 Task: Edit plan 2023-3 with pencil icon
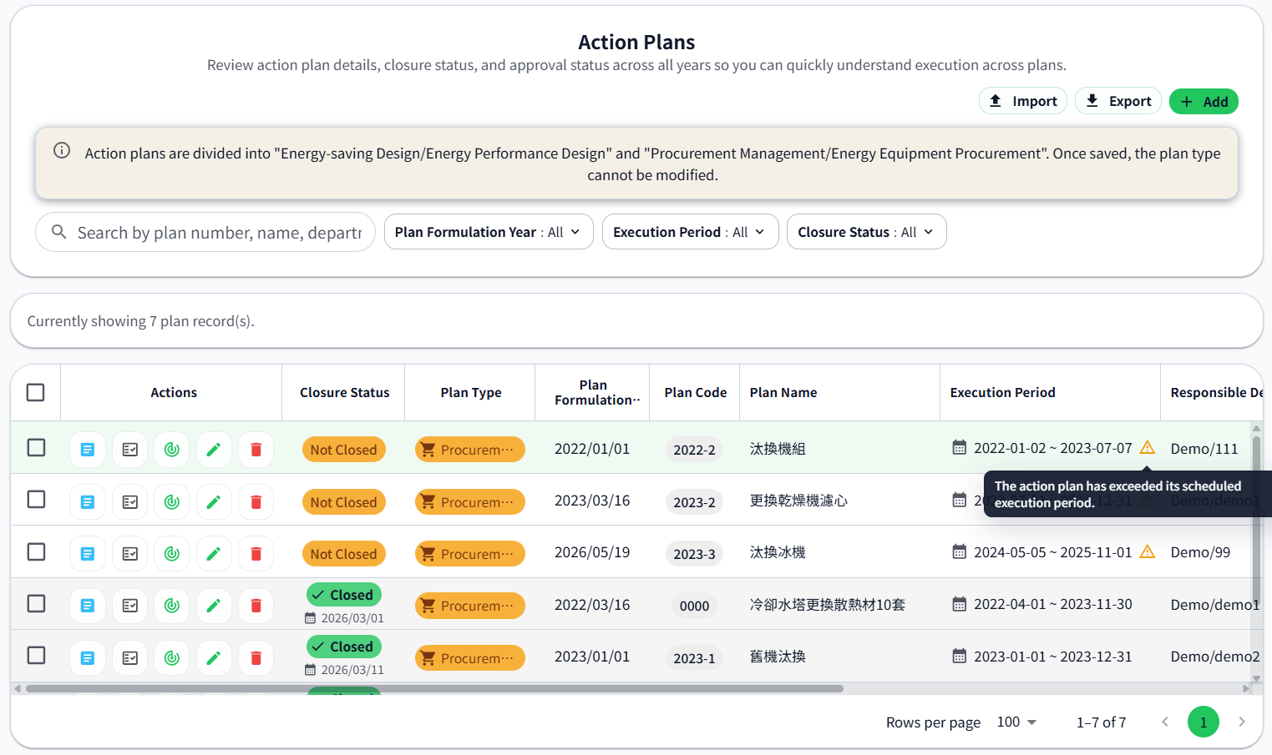coord(214,554)
